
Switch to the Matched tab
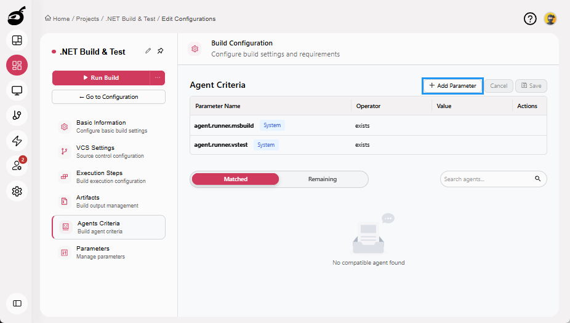click(x=236, y=179)
